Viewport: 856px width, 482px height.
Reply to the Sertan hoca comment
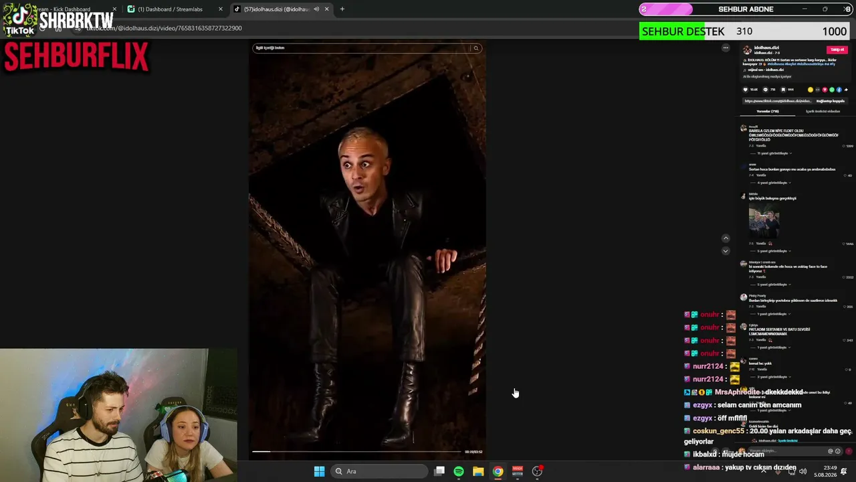pyautogui.click(x=761, y=175)
